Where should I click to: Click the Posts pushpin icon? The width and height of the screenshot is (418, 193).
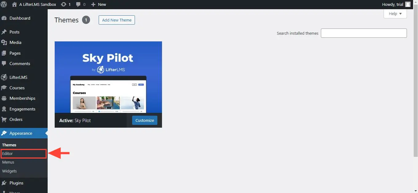coord(4,32)
